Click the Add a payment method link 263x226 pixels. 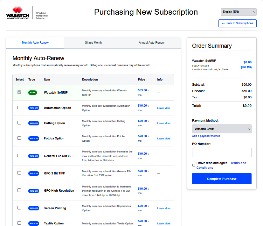pyautogui.click(x=206, y=136)
